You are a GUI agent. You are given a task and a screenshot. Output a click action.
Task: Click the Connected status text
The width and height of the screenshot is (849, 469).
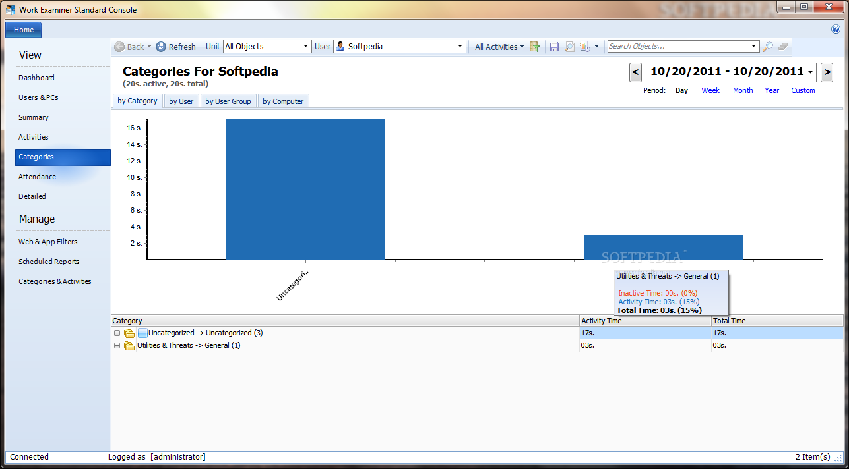[x=30, y=457]
